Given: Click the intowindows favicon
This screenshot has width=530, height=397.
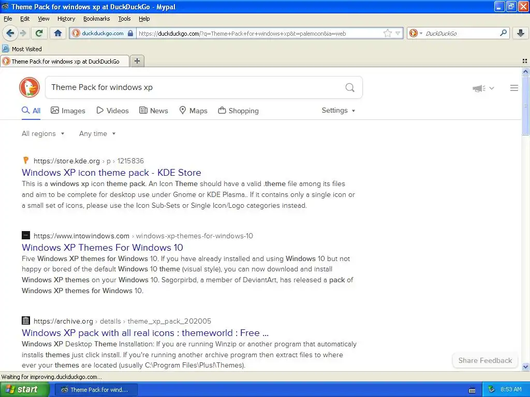Looking at the screenshot, I should (x=26, y=235).
